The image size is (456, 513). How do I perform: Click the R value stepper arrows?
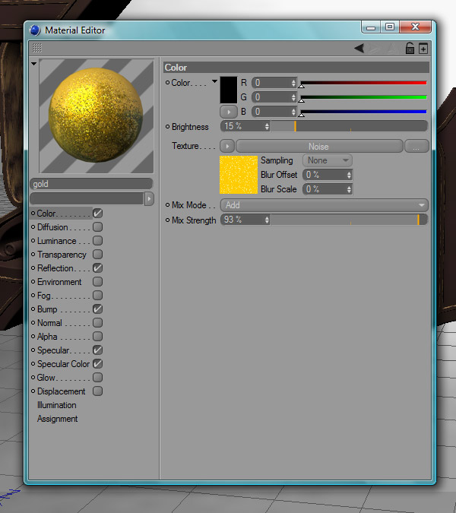[x=293, y=83]
